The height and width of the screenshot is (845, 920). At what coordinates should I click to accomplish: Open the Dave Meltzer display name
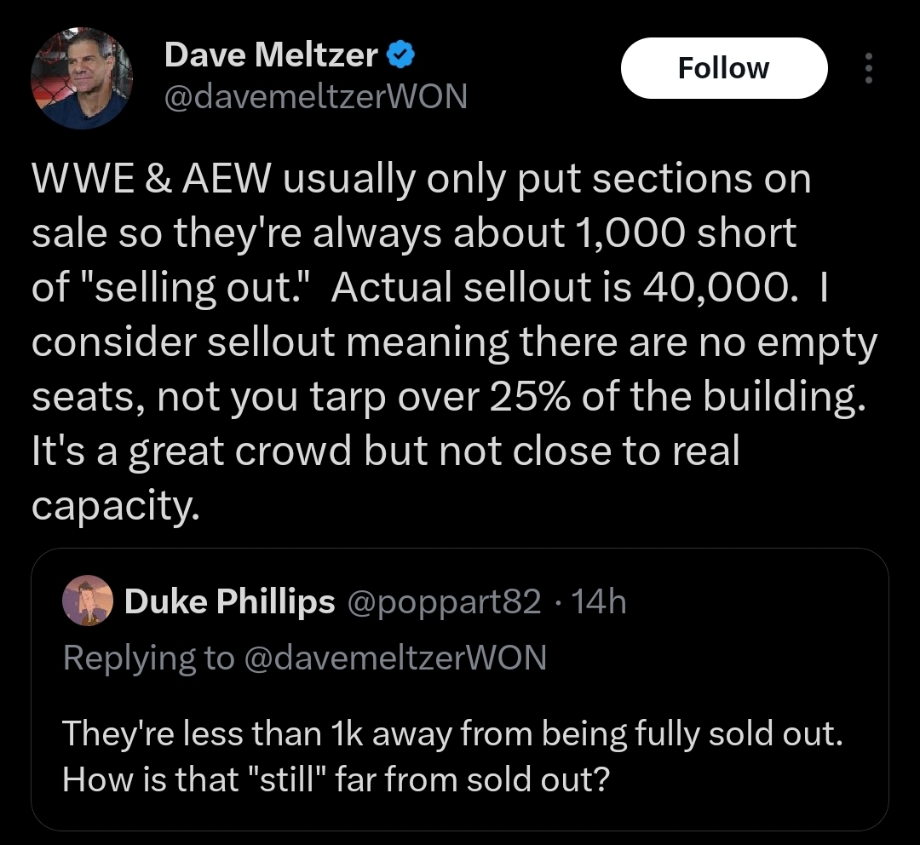point(270,55)
